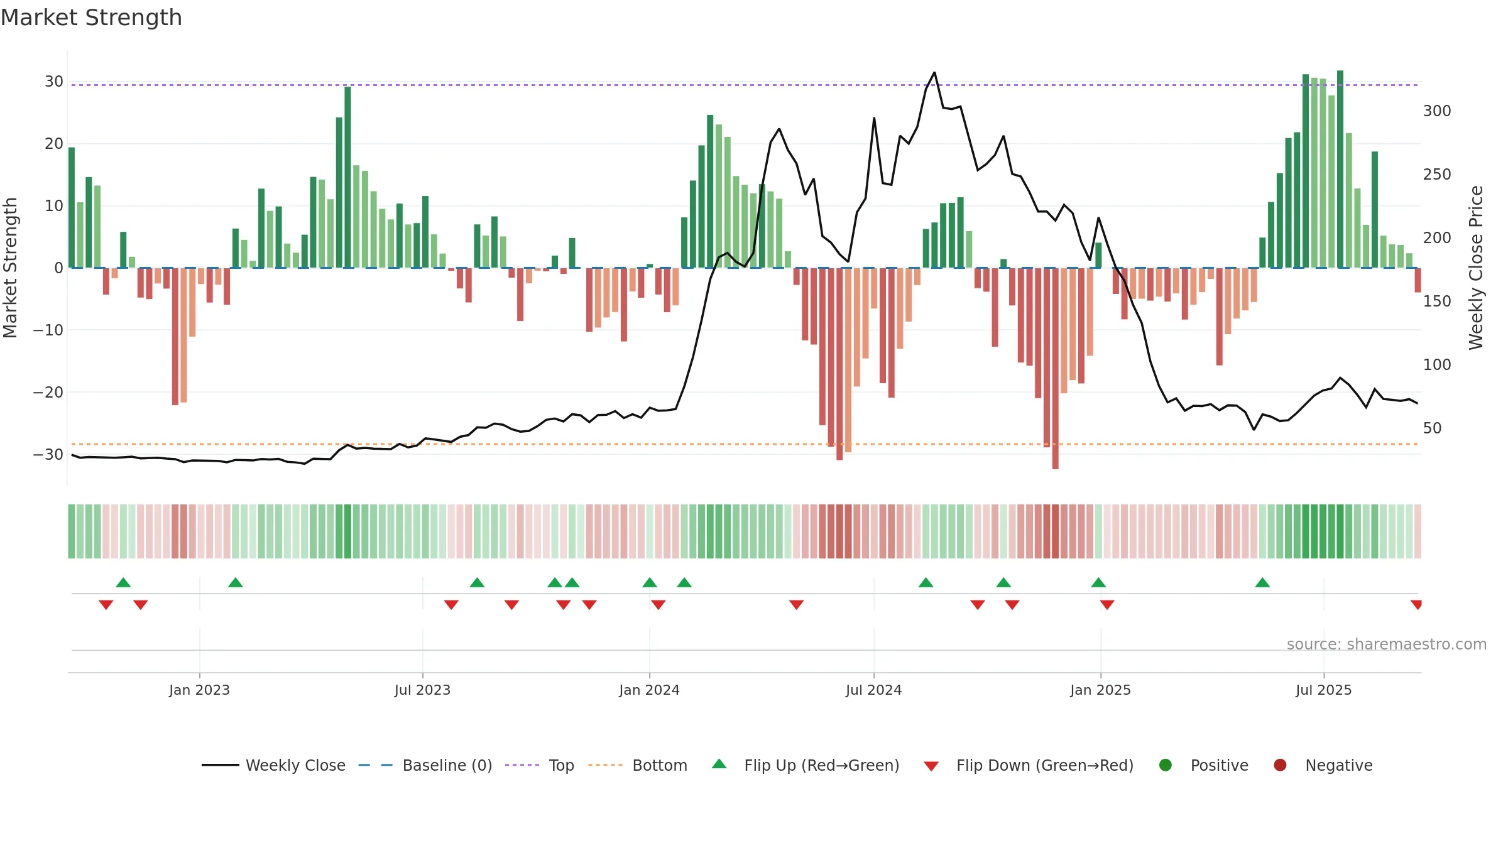
Task: Click the 300 price axis label
Action: click(x=1437, y=111)
